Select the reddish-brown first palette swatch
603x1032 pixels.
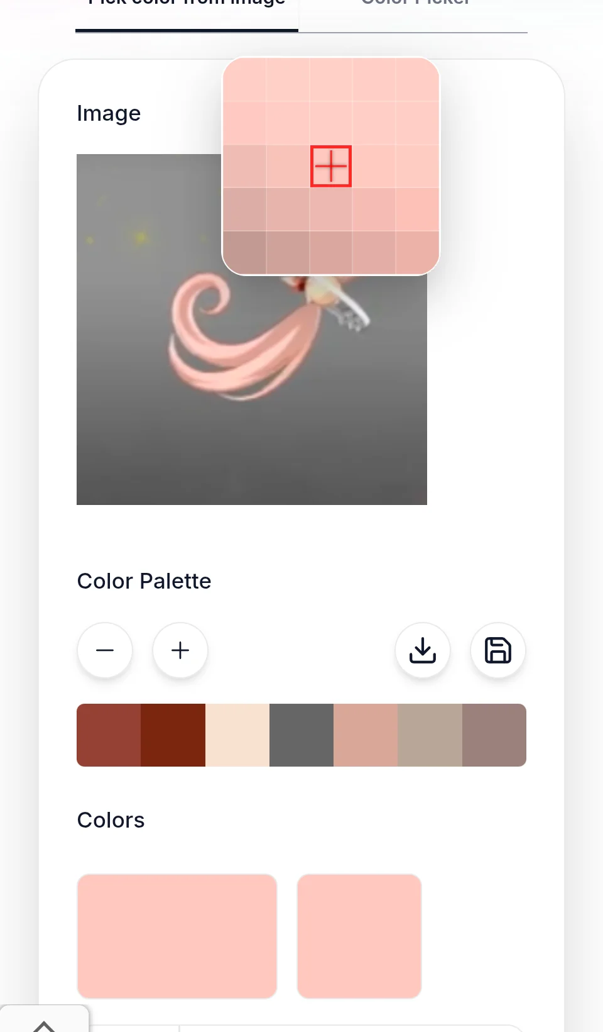(x=109, y=735)
